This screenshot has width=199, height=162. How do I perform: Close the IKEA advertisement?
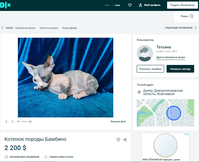(x=188, y=134)
